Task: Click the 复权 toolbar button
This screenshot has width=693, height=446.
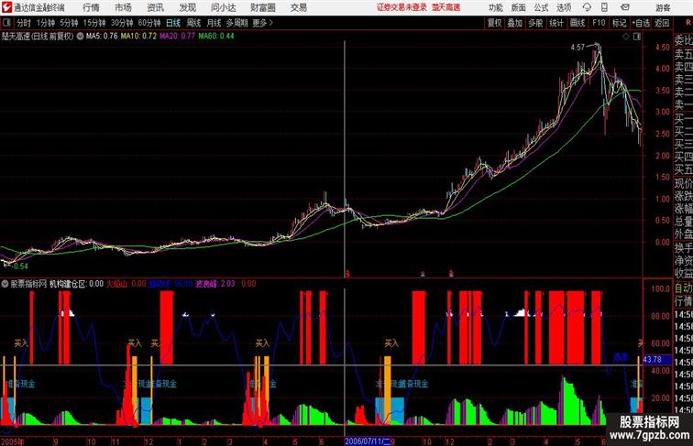Action: click(495, 23)
